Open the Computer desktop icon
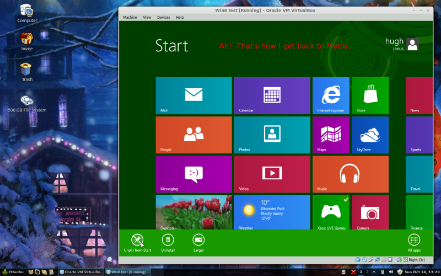 coord(27,13)
